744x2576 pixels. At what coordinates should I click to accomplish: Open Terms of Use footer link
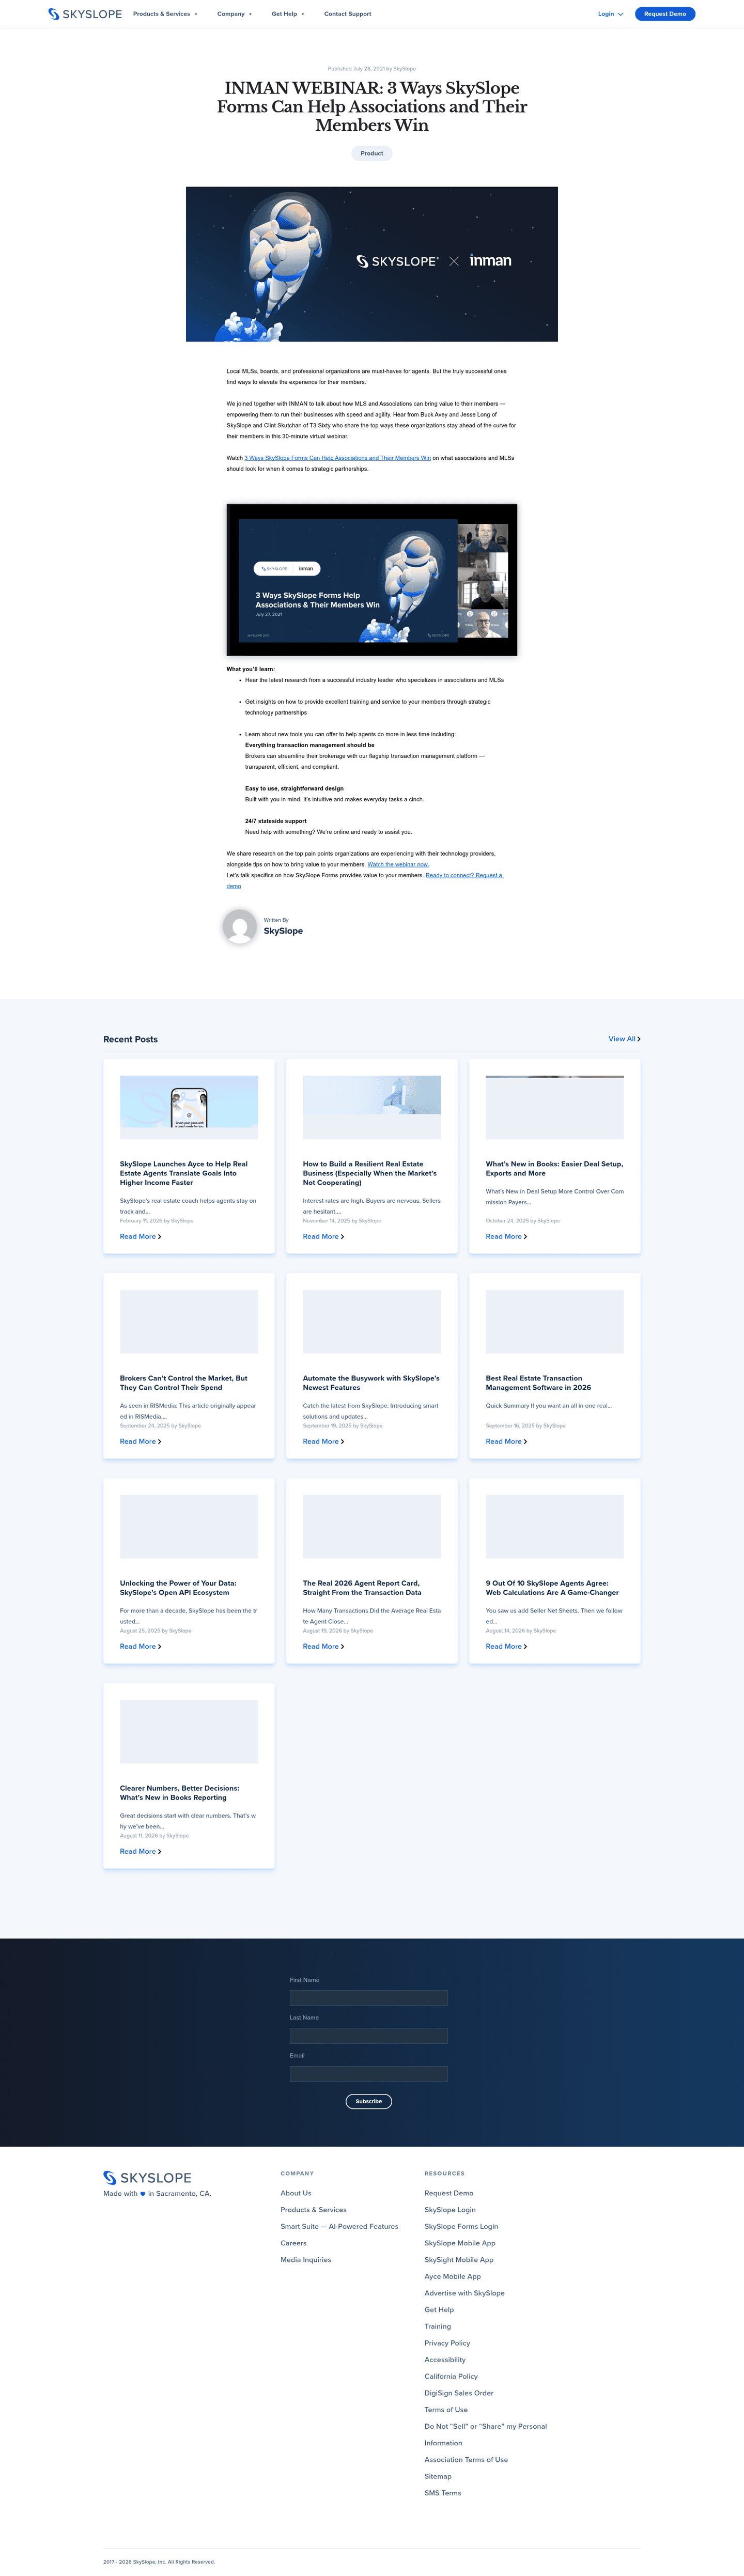point(446,2410)
